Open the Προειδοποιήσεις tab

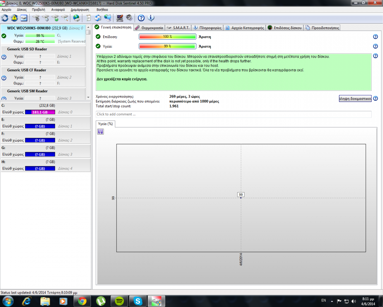[x=322, y=28]
